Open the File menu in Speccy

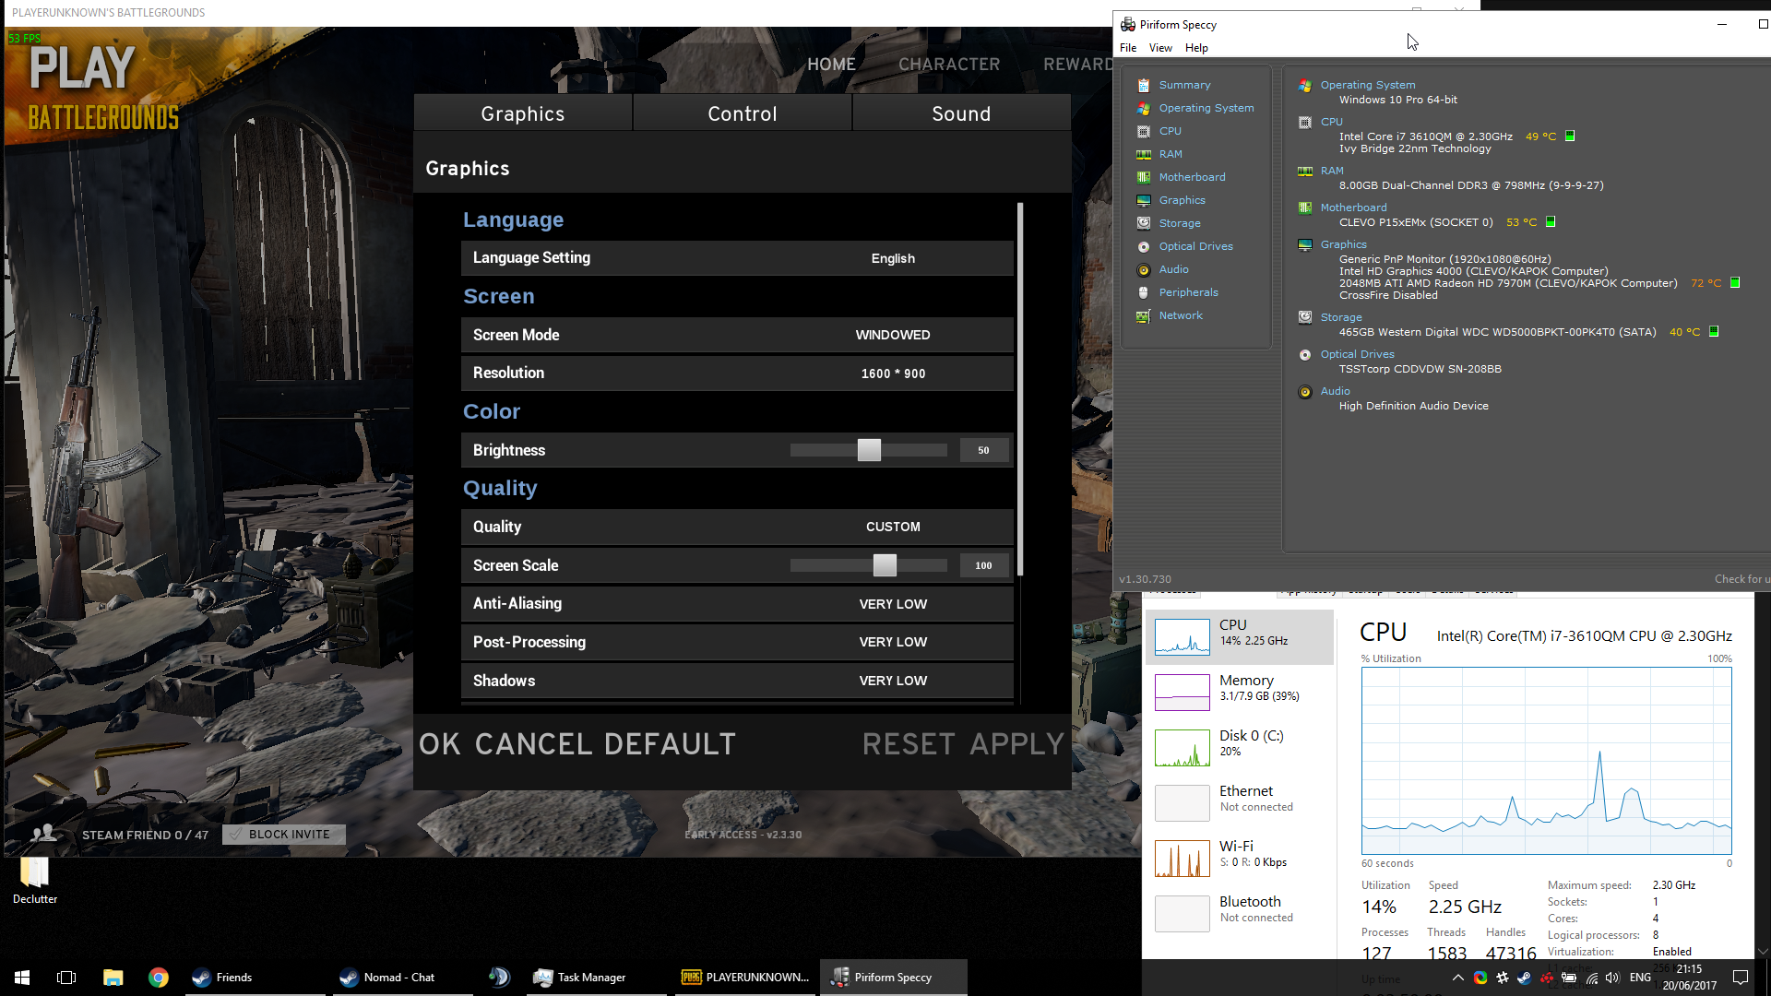[1128, 48]
